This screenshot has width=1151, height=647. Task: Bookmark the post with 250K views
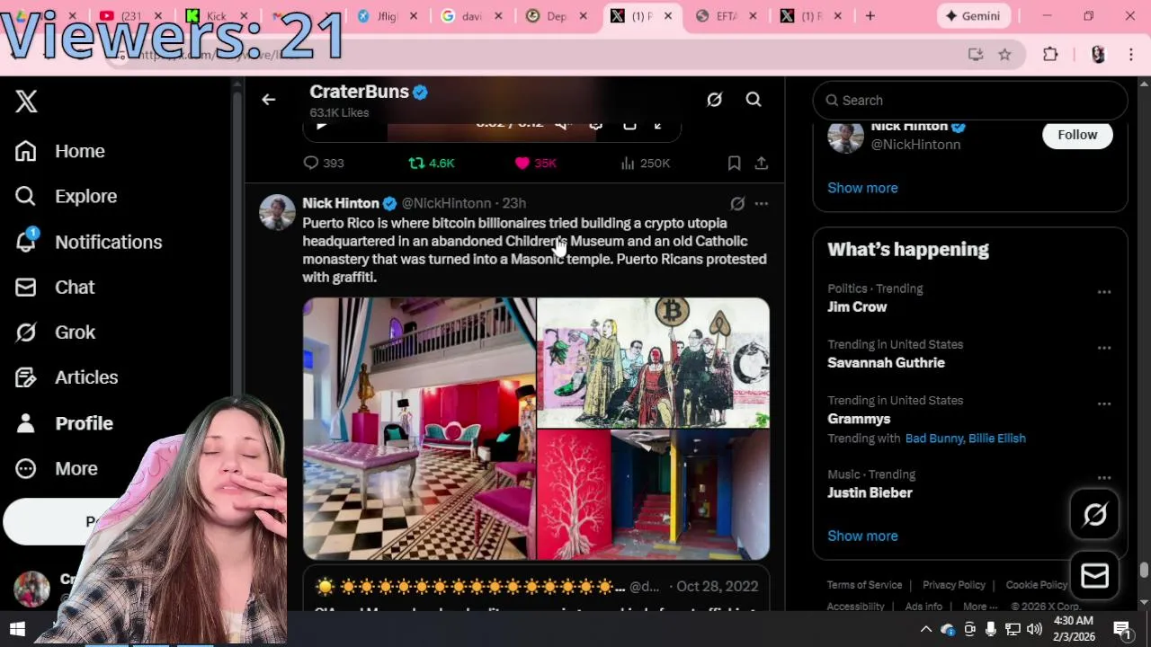734,163
